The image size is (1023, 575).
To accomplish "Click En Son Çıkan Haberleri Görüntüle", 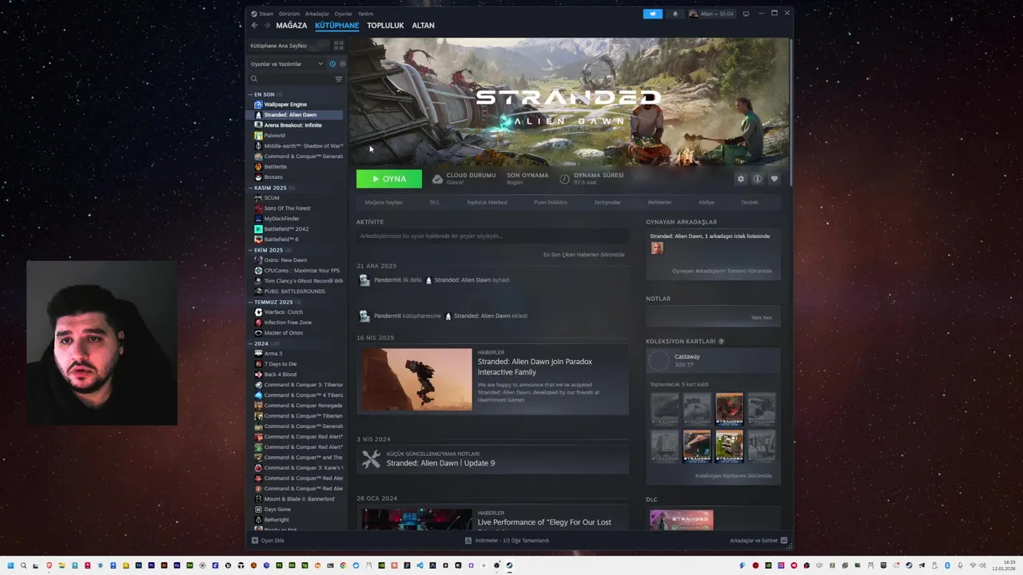I will pyautogui.click(x=584, y=255).
